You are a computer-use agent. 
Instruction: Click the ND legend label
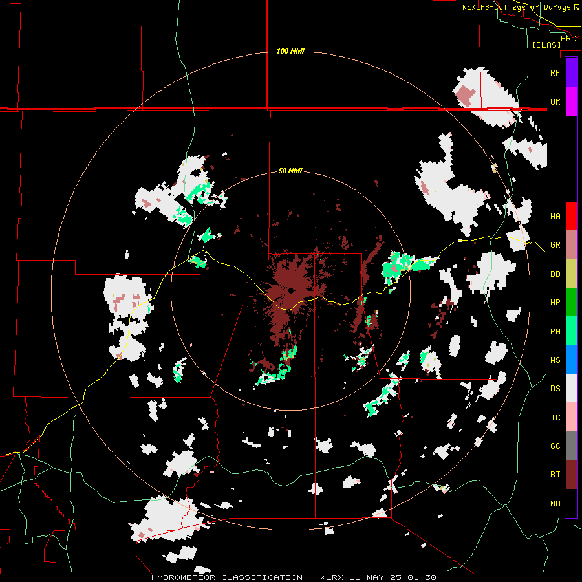click(x=555, y=504)
